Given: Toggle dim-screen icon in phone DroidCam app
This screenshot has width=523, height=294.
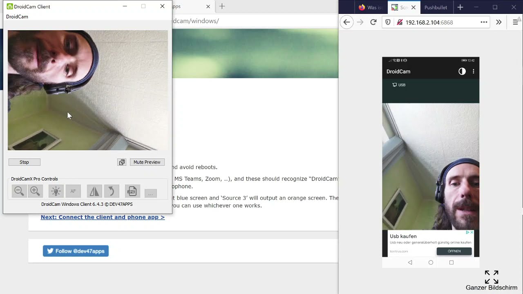Looking at the screenshot, I should click(462, 71).
